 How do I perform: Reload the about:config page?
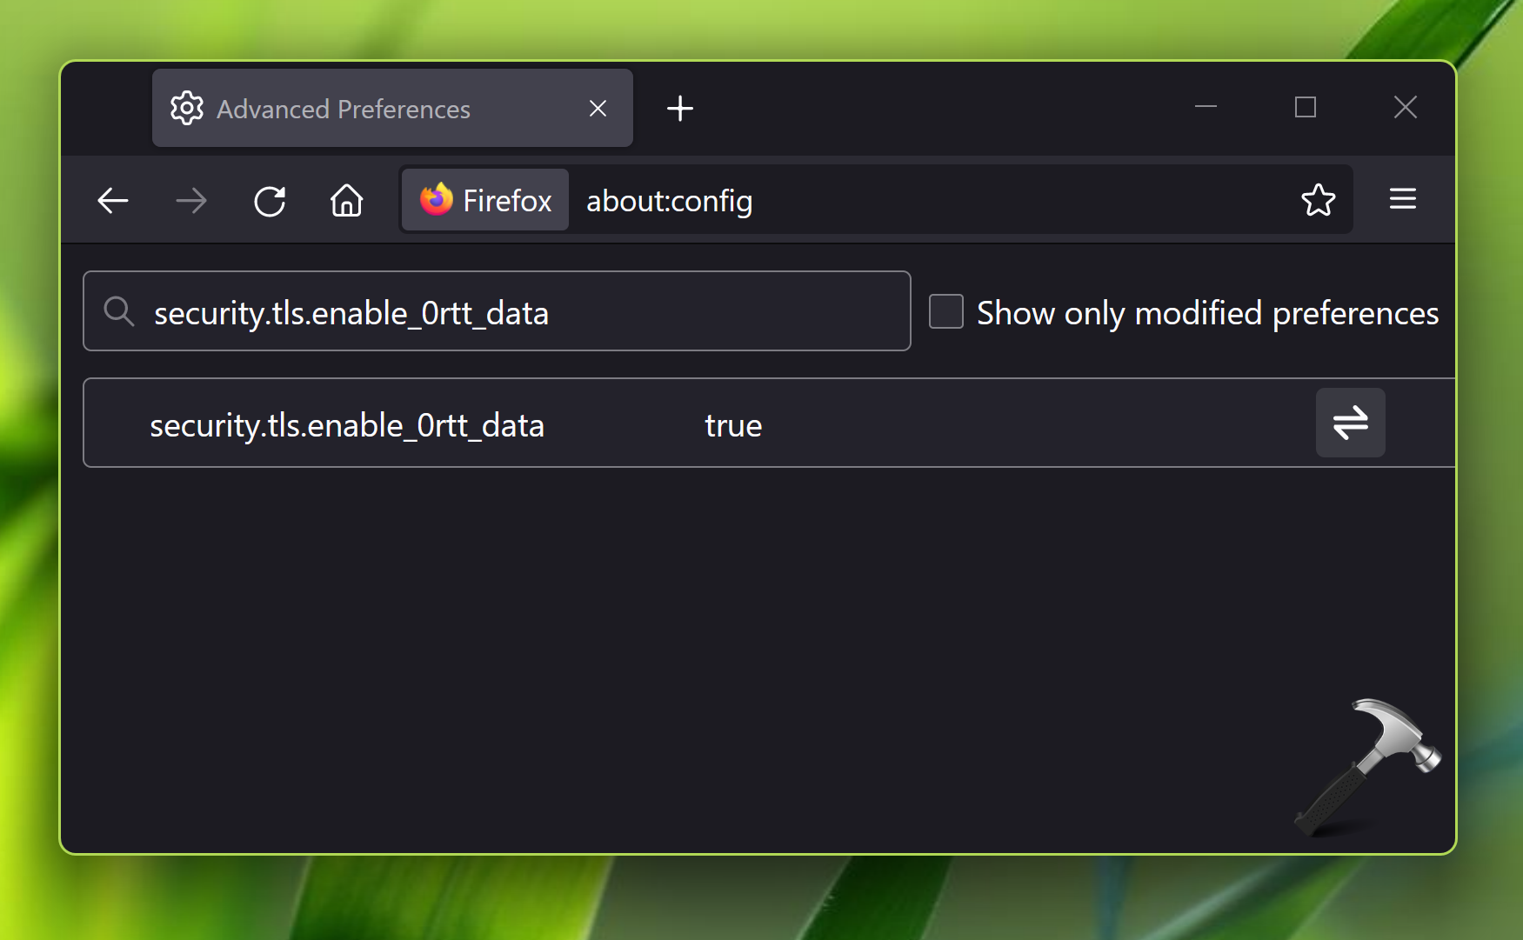tap(270, 201)
